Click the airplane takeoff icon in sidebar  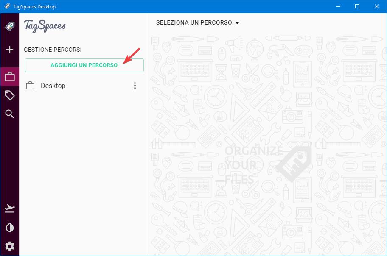click(10, 209)
